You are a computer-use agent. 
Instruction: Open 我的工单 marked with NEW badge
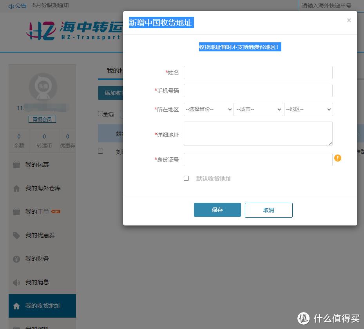[37, 211]
